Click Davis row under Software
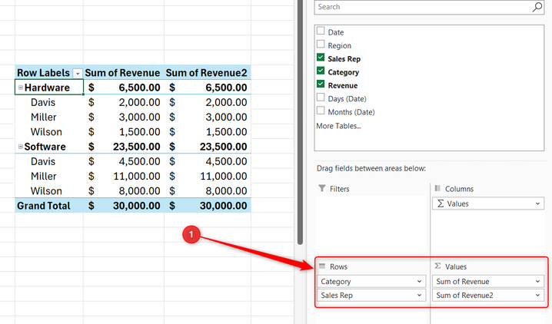Viewport: 552px width, 324px height. pos(43,161)
